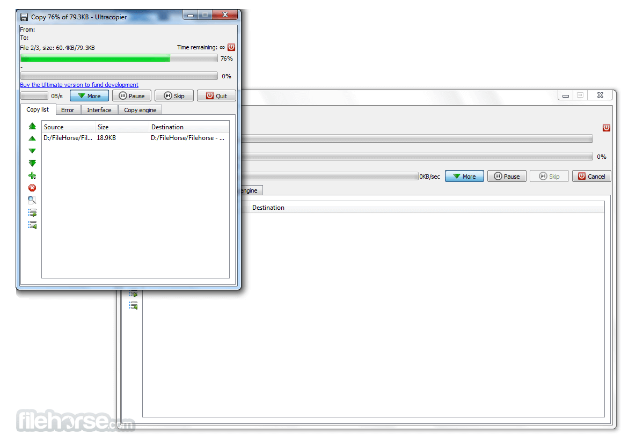Import the transfer list icon in front window
643x448 pixels.
click(x=32, y=225)
